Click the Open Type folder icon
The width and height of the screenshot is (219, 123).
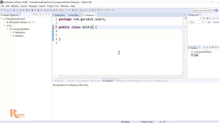[60, 10]
